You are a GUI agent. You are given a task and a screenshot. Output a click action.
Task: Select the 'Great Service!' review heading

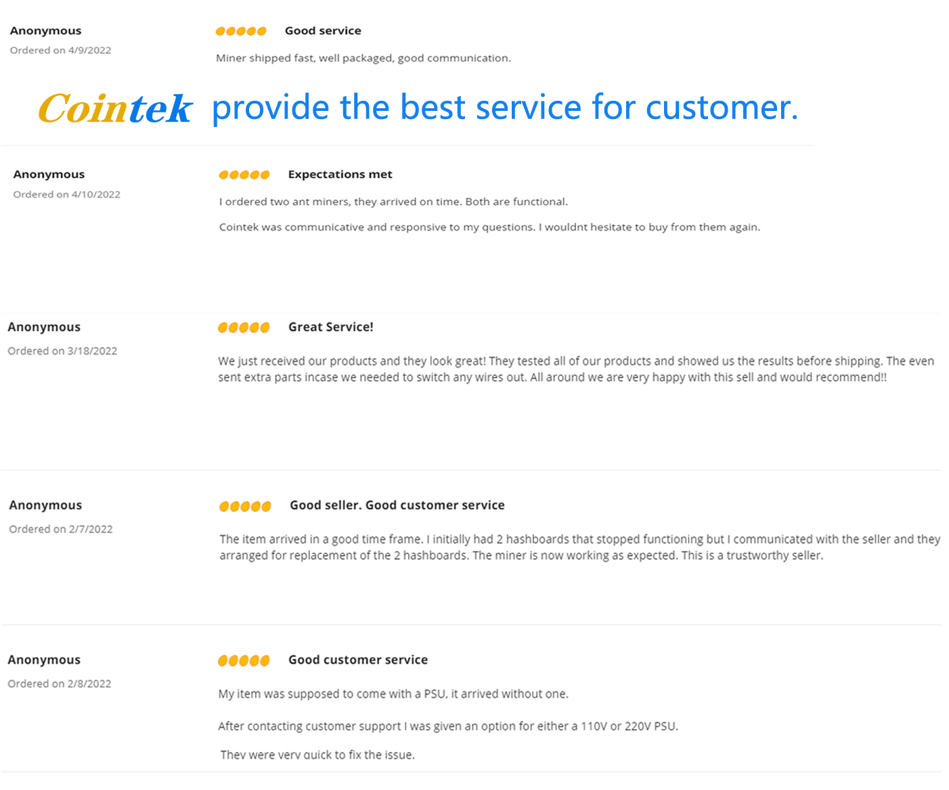331,327
